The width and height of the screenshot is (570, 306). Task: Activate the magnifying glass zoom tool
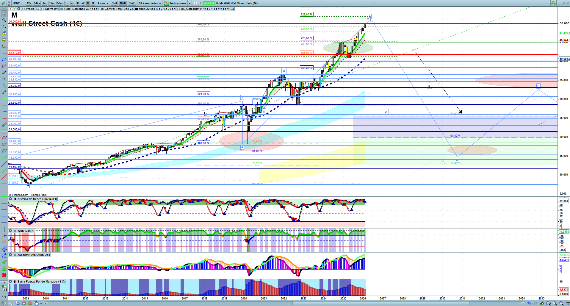(4, 20)
